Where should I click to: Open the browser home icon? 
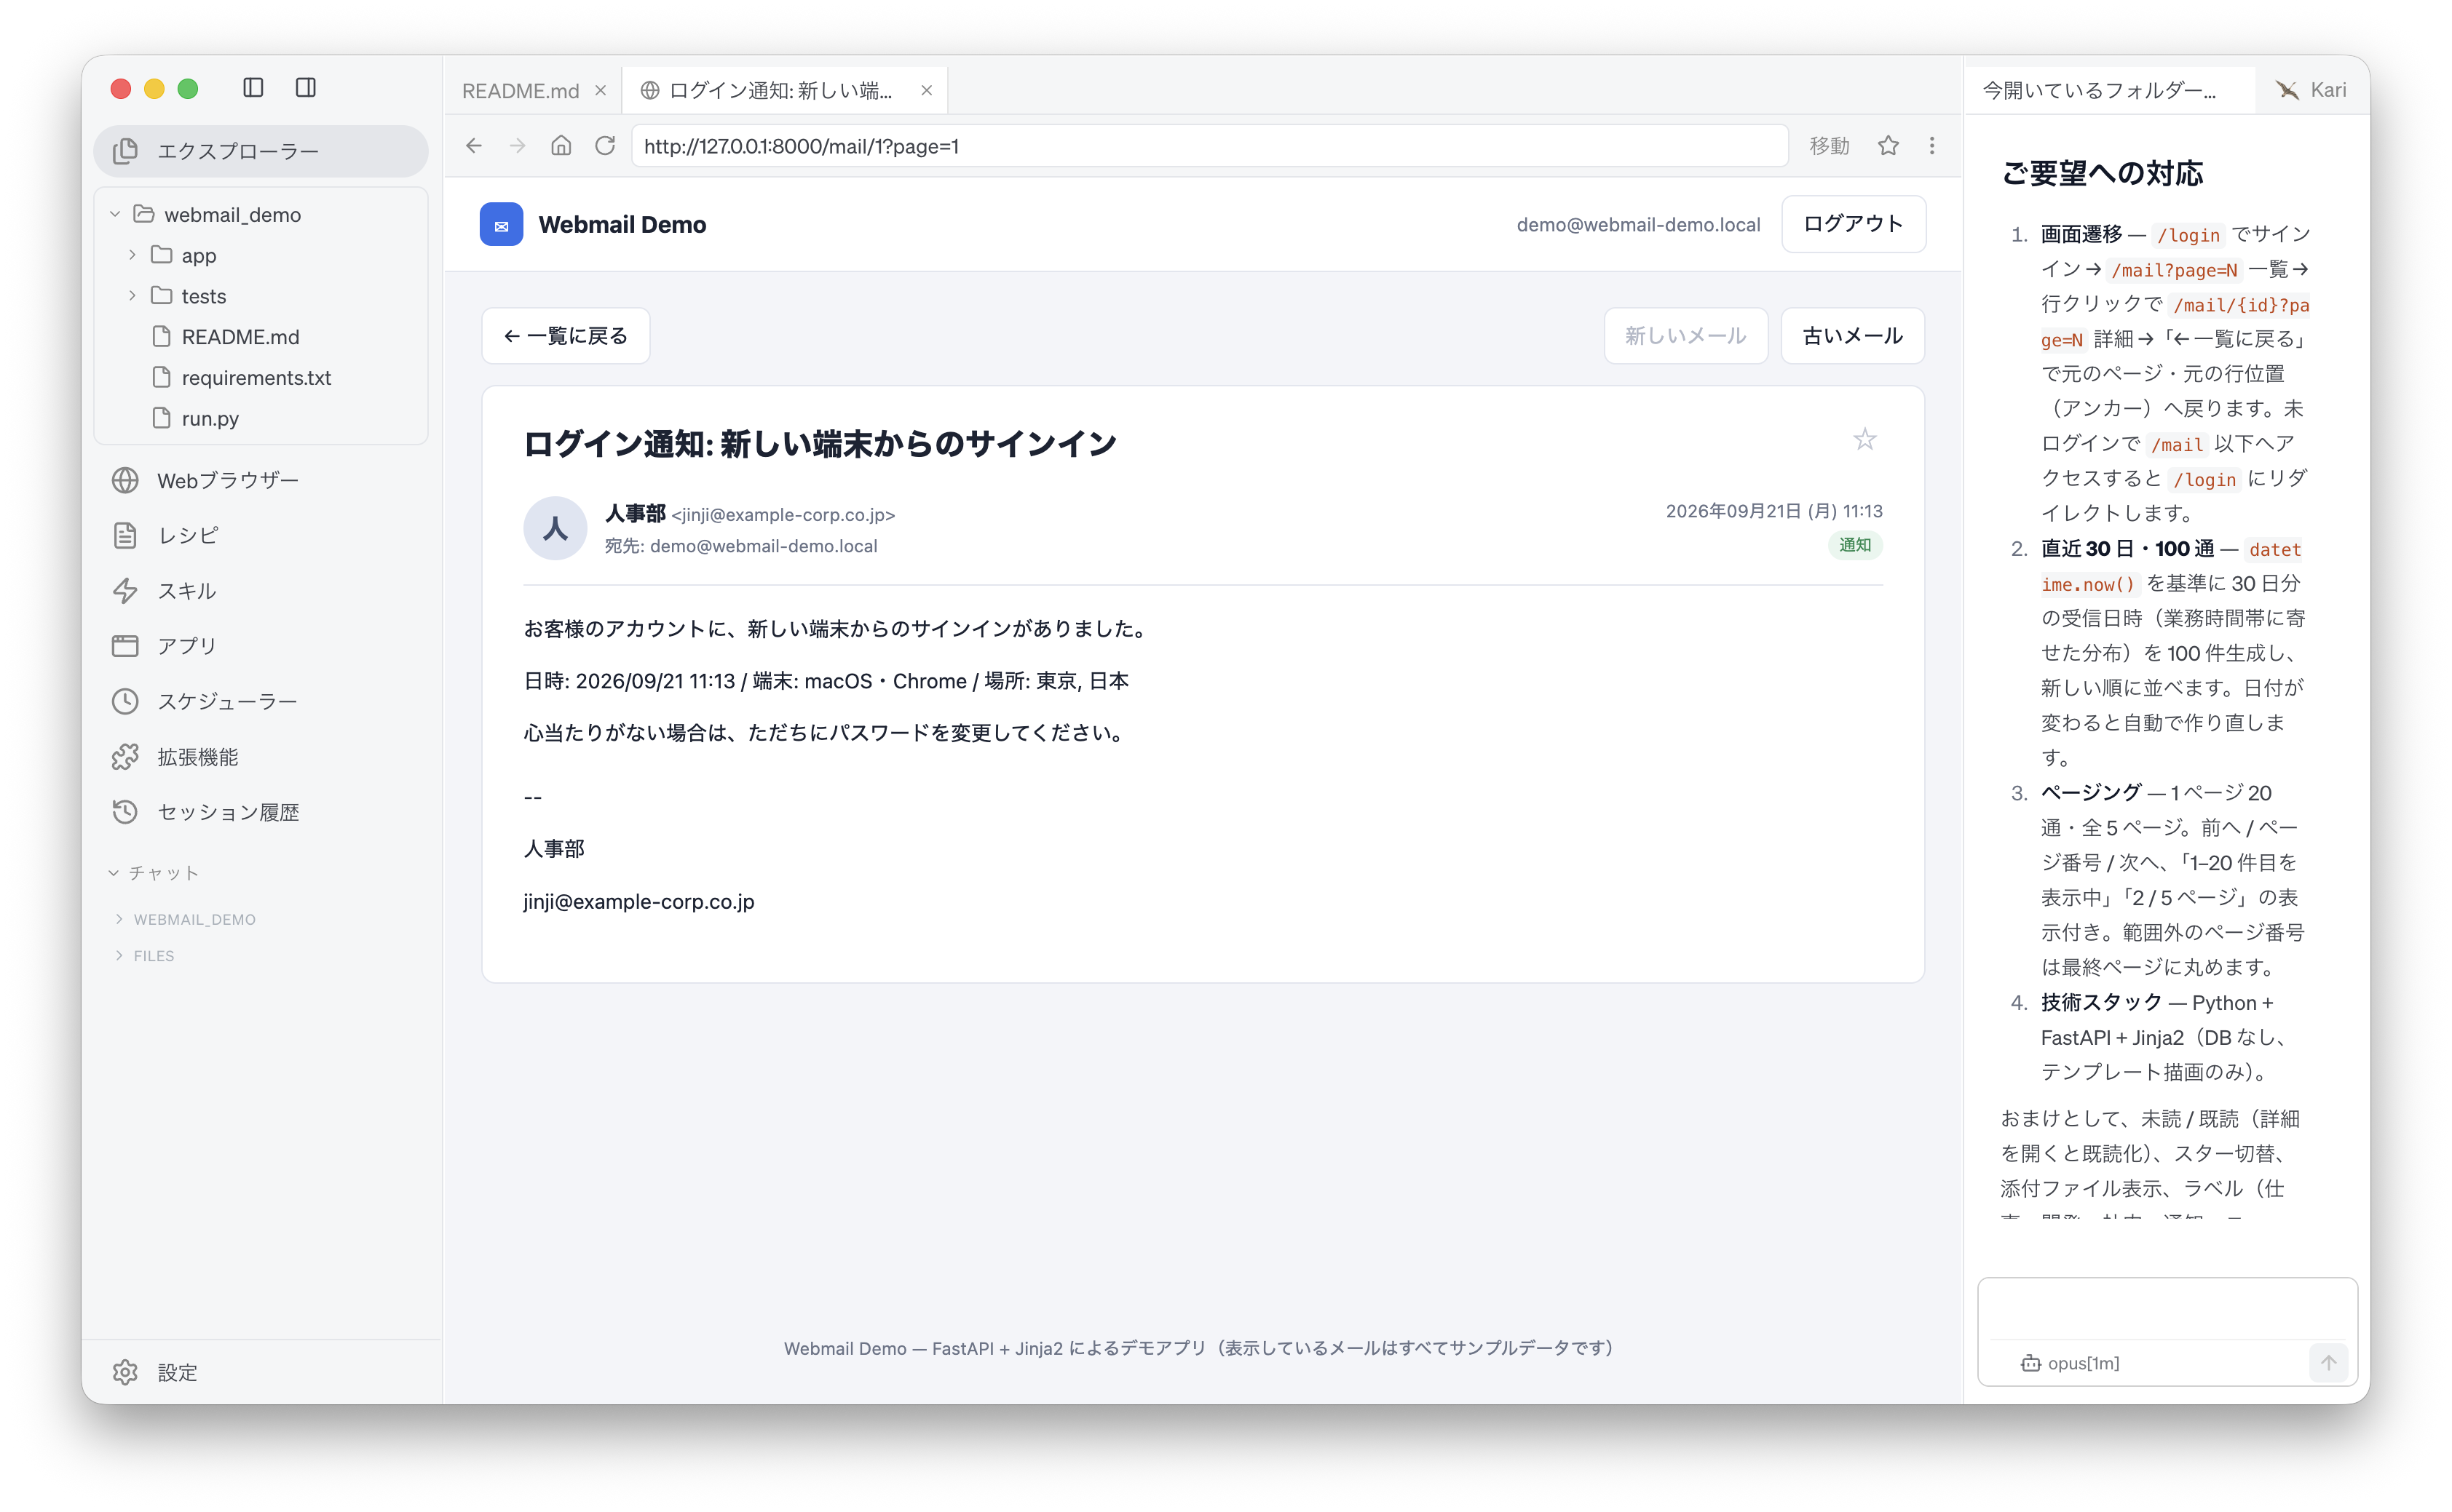(561, 146)
